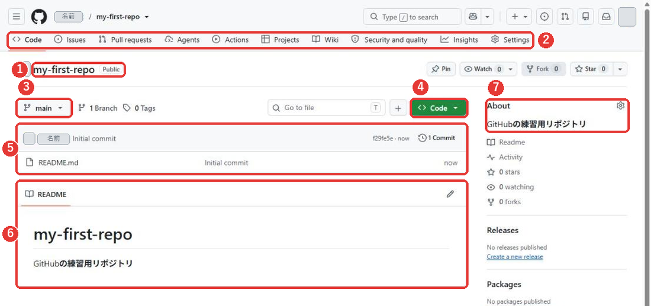The height and width of the screenshot is (306, 651).
Task: Open the notifications inbox icon
Action: tap(606, 17)
